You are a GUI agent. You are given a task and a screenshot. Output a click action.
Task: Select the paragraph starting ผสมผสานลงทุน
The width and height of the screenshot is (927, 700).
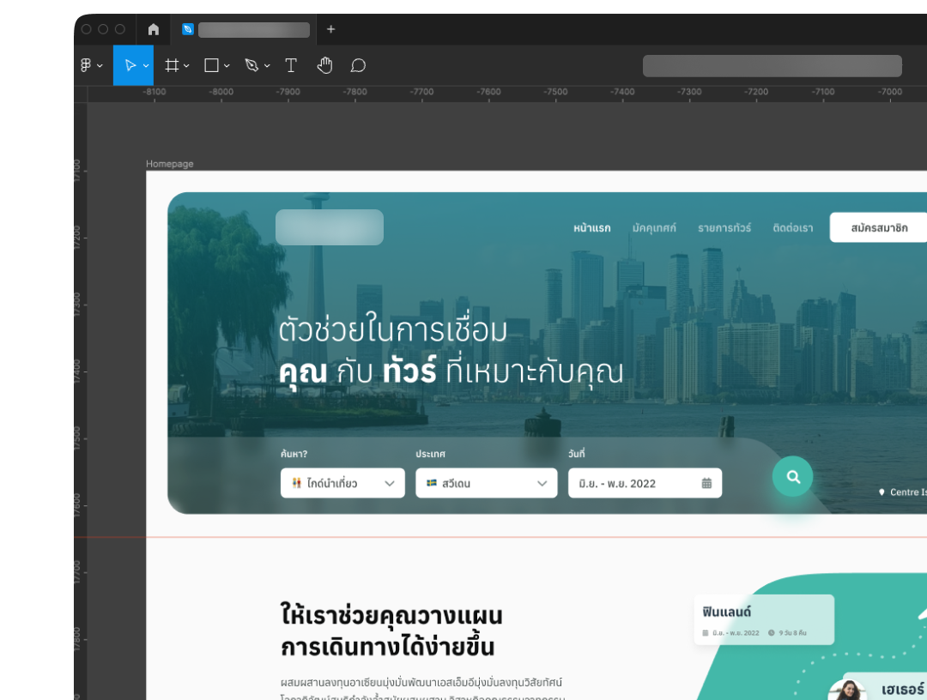[422, 690]
